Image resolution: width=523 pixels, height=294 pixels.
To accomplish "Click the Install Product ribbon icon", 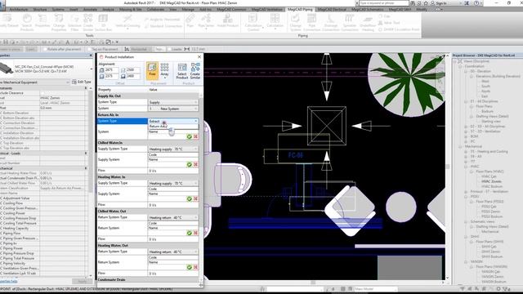I will point(228,20).
